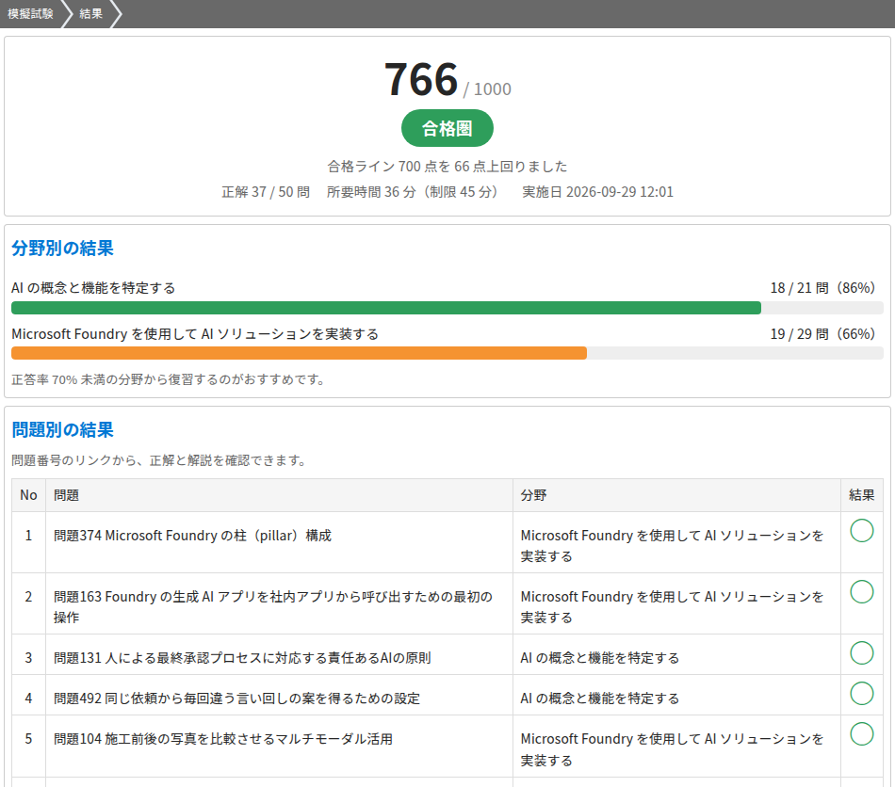Click '正答率 70% 未満の分野から復習' advice text
The height and width of the screenshot is (787, 895).
pyautogui.click(x=171, y=379)
